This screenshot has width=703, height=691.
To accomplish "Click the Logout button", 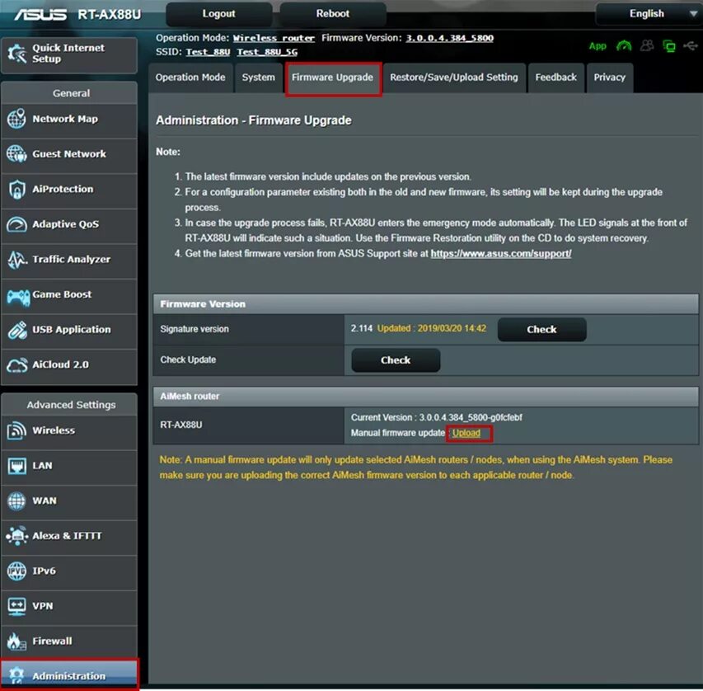I will coord(218,14).
